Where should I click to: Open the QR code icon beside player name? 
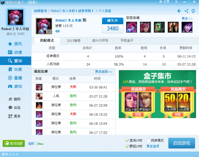point(85,20)
